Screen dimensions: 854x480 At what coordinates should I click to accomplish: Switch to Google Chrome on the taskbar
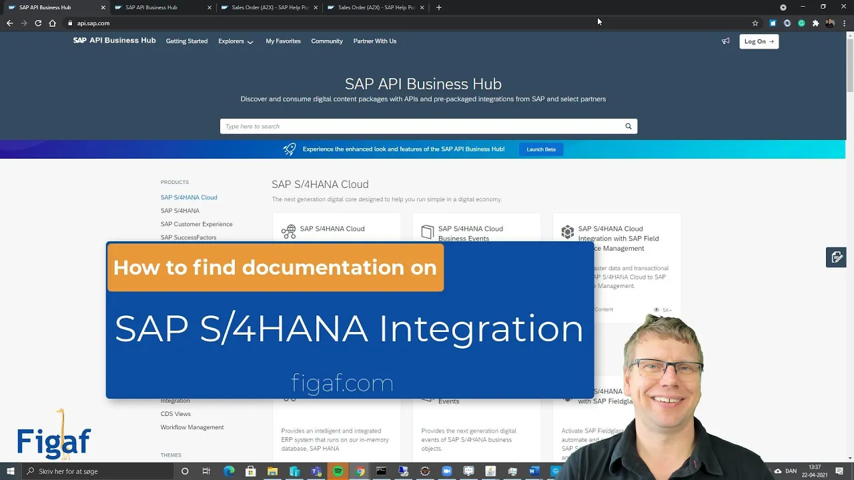click(360, 471)
